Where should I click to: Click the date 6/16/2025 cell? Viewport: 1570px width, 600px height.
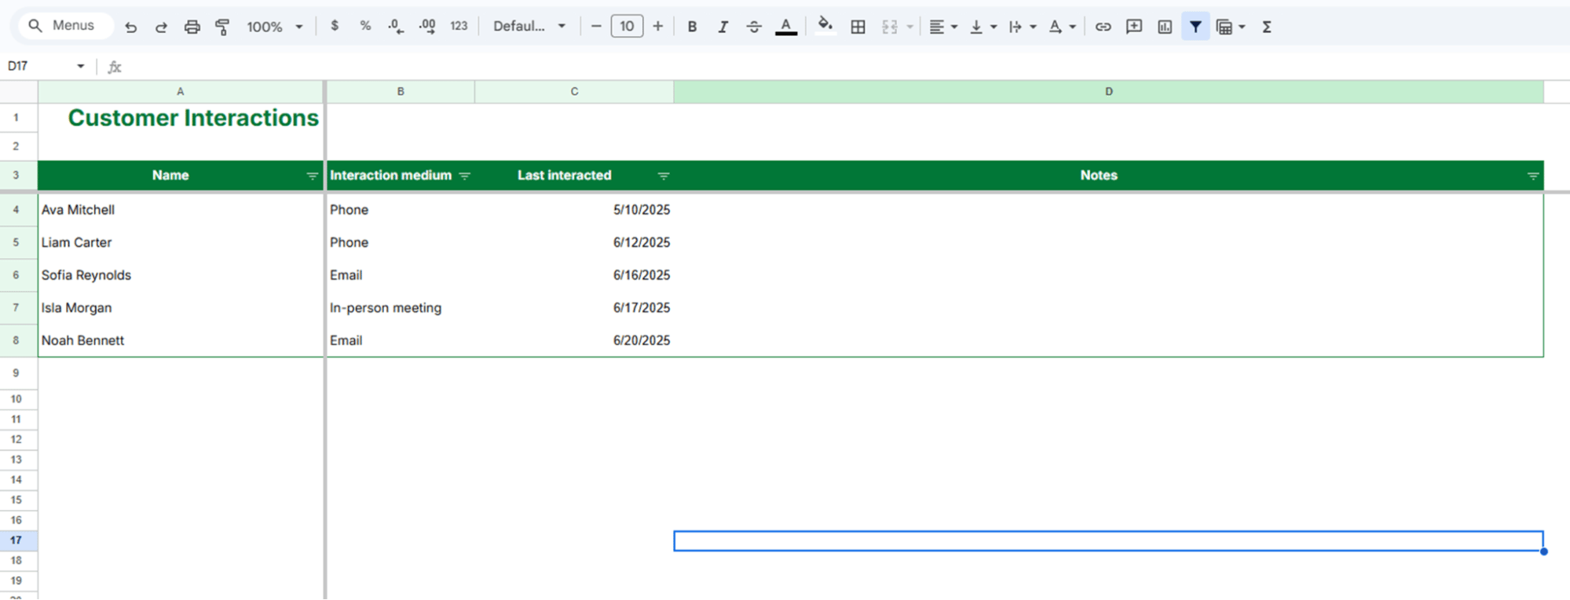(574, 275)
